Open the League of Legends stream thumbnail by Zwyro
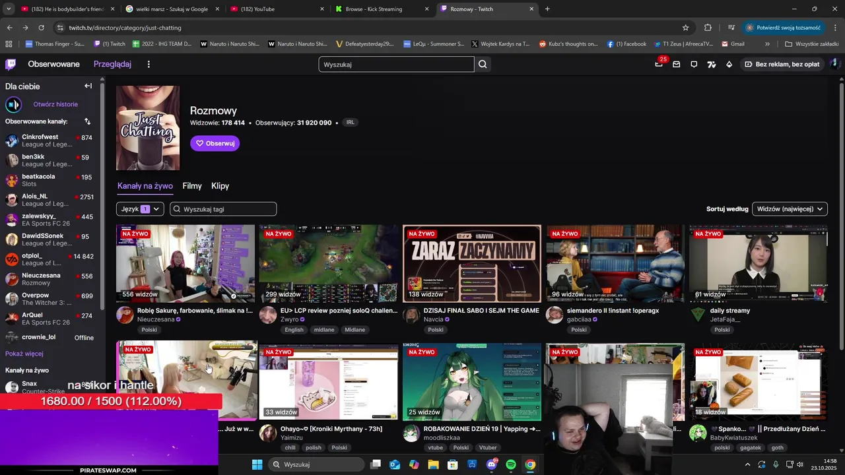 click(328, 263)
